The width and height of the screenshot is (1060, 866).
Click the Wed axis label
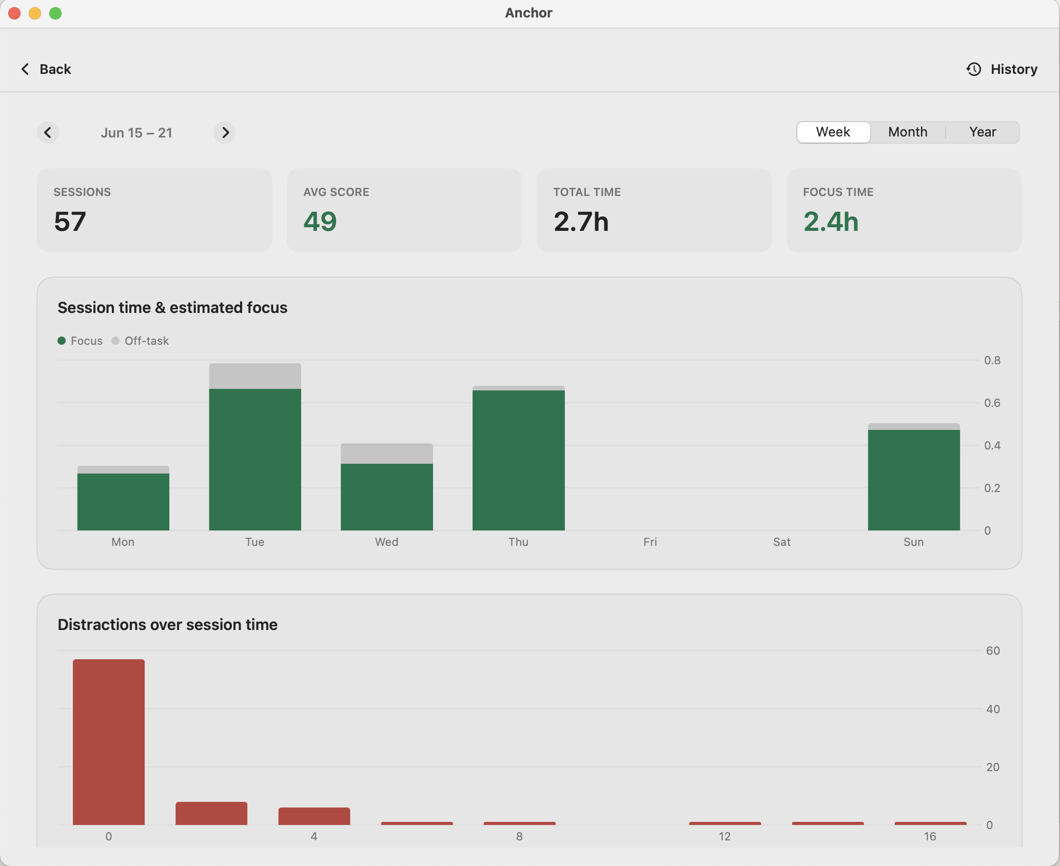(387, 542)
